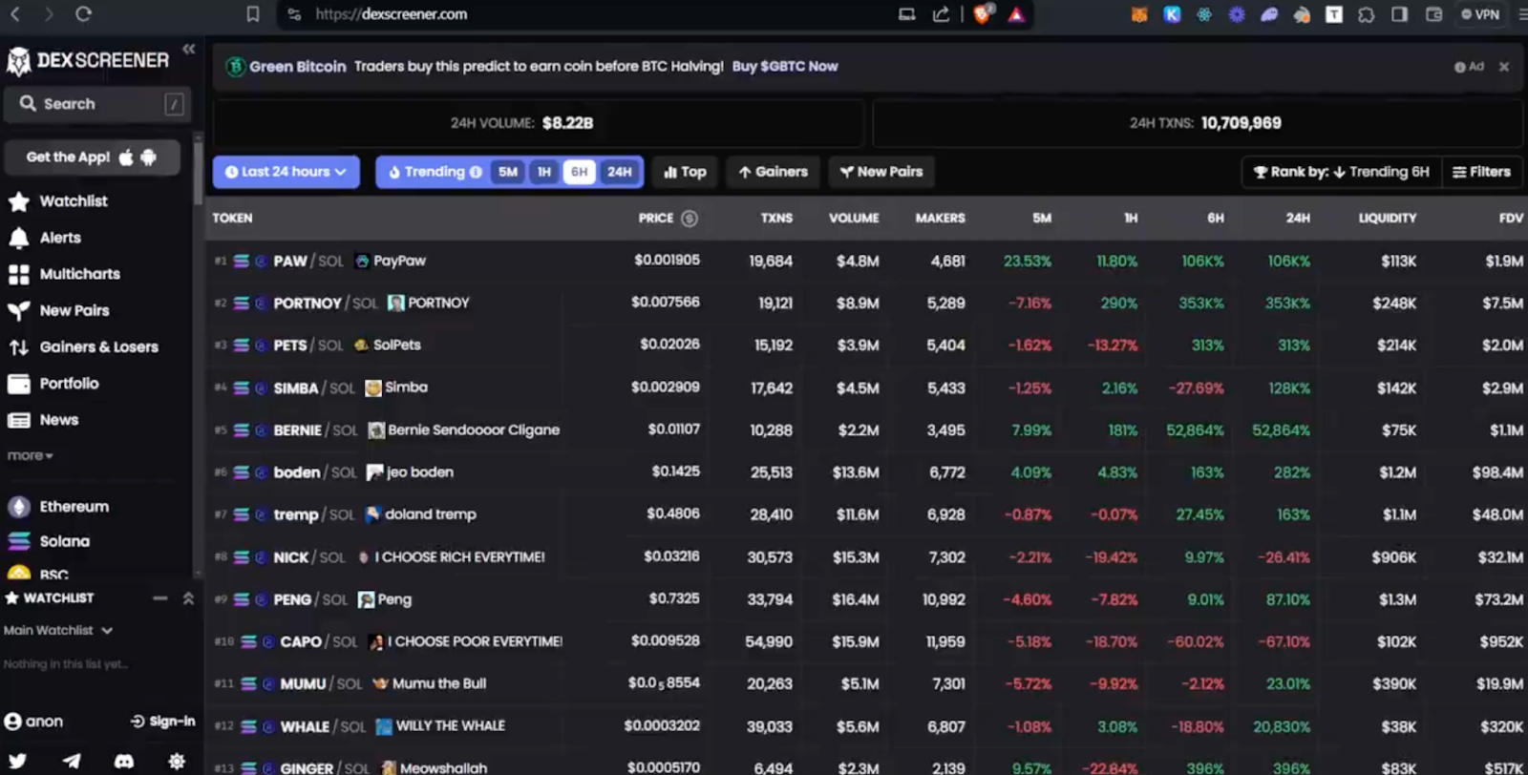This screenshot has height=775, width=1528.
Task: Click Get the App! button
Action: point(92,157)
